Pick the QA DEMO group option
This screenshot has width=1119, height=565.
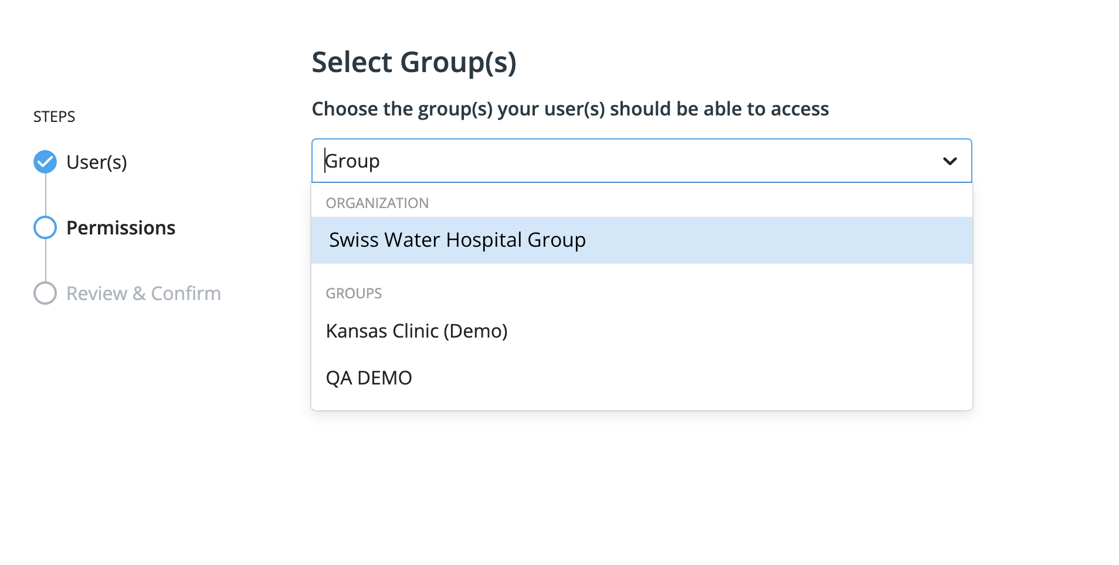369,378
